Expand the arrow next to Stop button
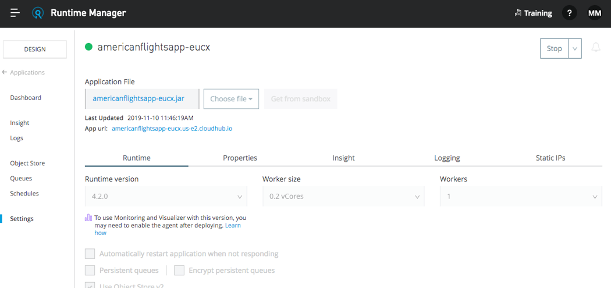This screenshot has width=611, height=288. [x=575, y=49]
